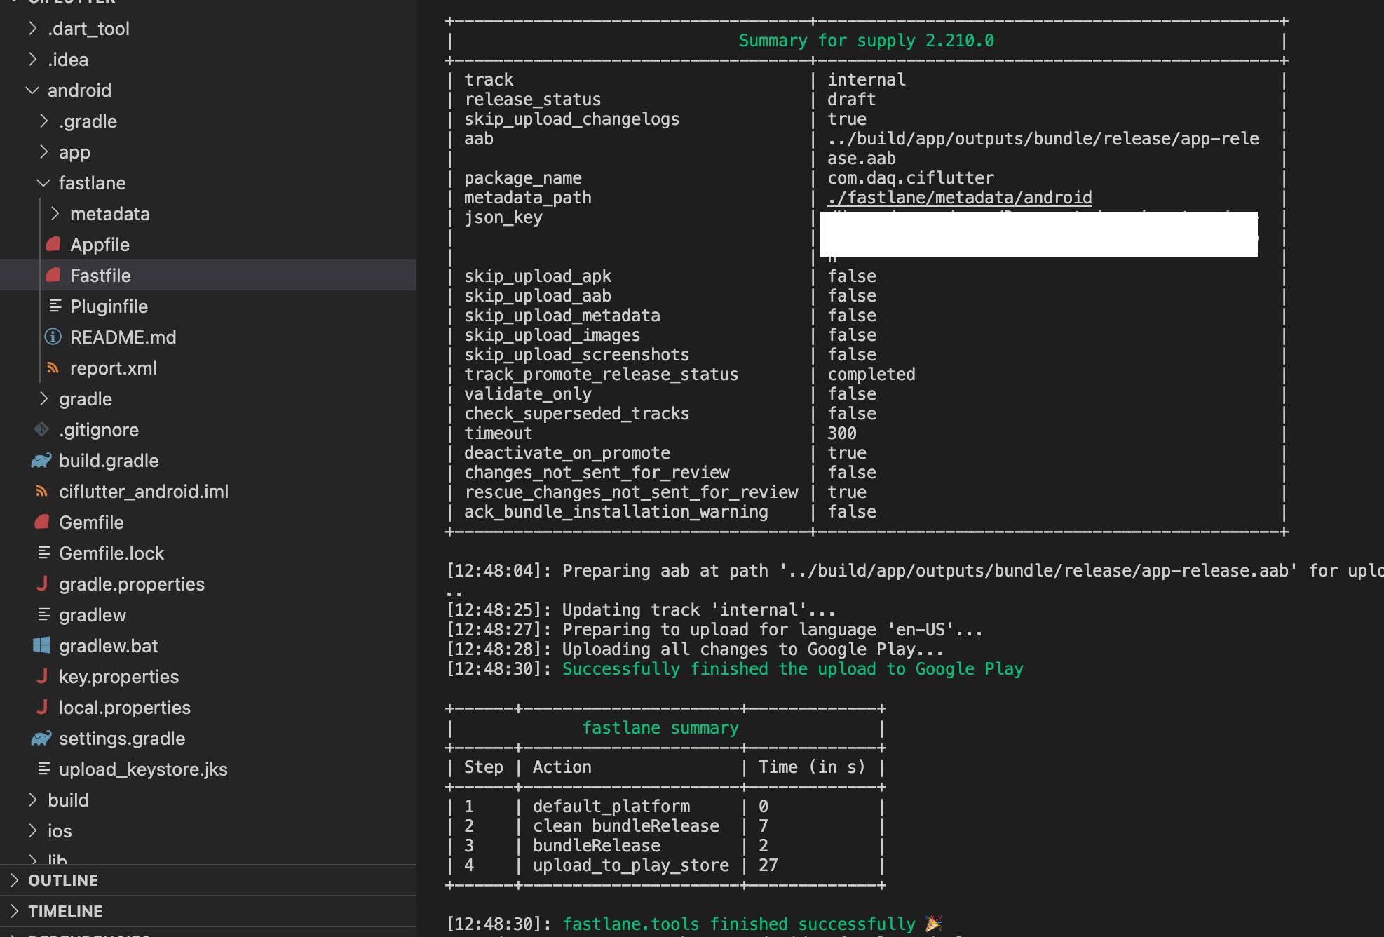The width and height of the screenshot is (1384, 937).
Task: Click the info icon beside README.md
Action: (53, 337)
